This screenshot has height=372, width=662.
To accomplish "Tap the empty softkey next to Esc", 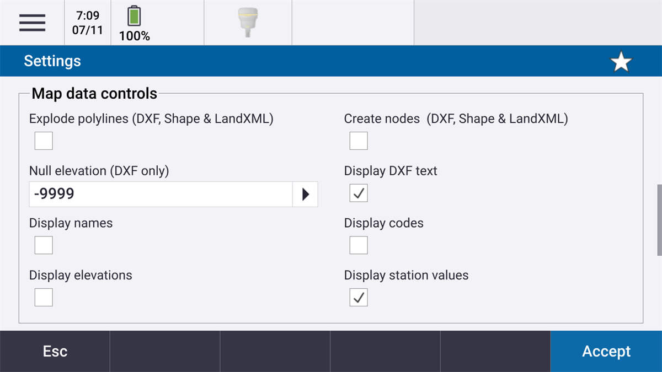I will coord(164,351).
